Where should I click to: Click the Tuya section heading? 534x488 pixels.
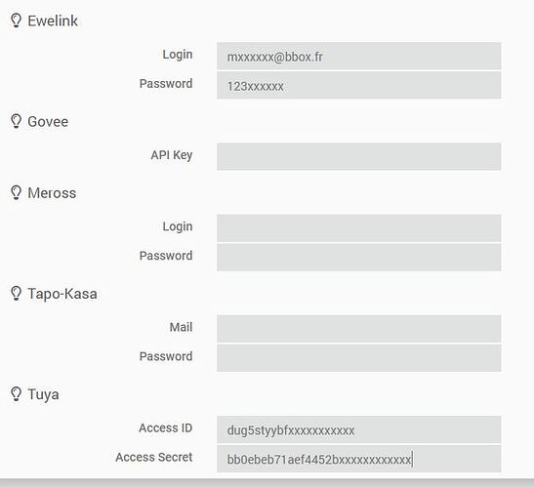[43, 395]
